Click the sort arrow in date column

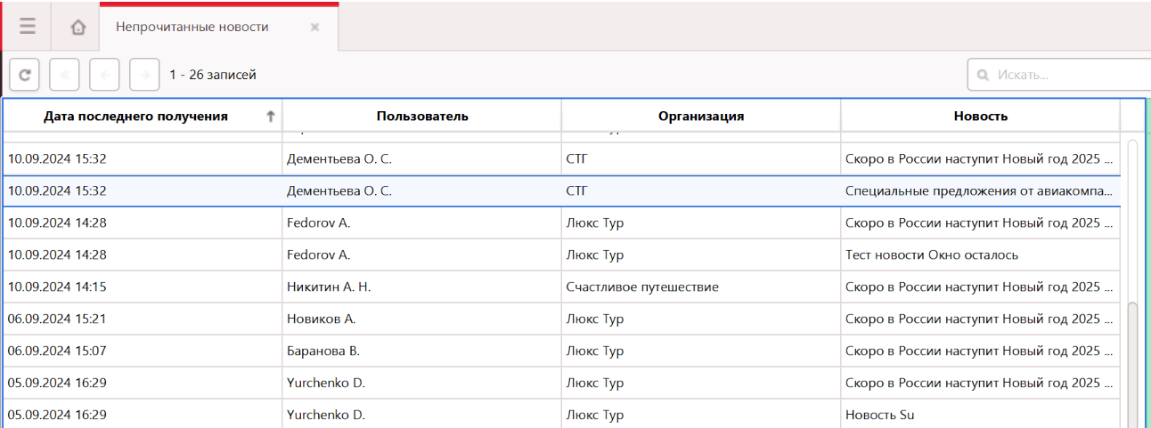point(270,117)
